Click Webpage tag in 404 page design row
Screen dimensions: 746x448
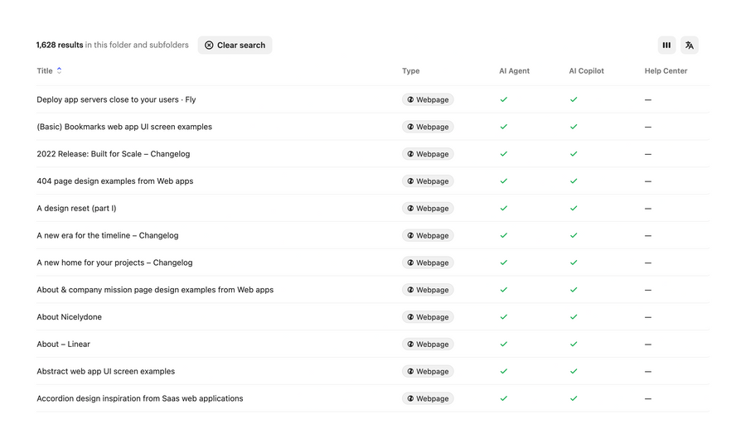coord(428,181)
